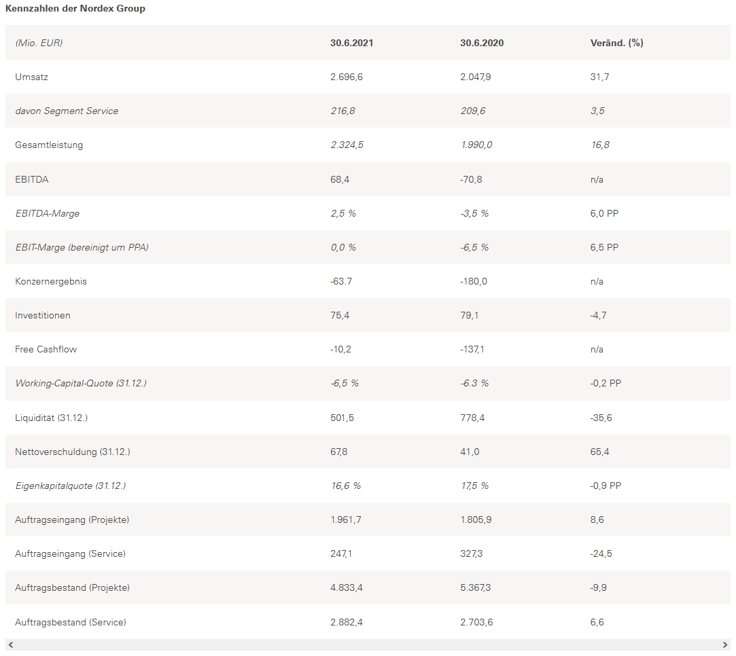Select the Umsatz row label
The image size is (736, 656).
(x=31, y=77)
